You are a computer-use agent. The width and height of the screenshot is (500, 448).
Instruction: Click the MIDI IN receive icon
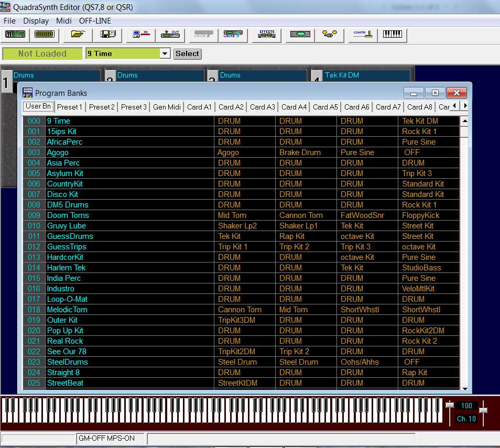(141, 35)
